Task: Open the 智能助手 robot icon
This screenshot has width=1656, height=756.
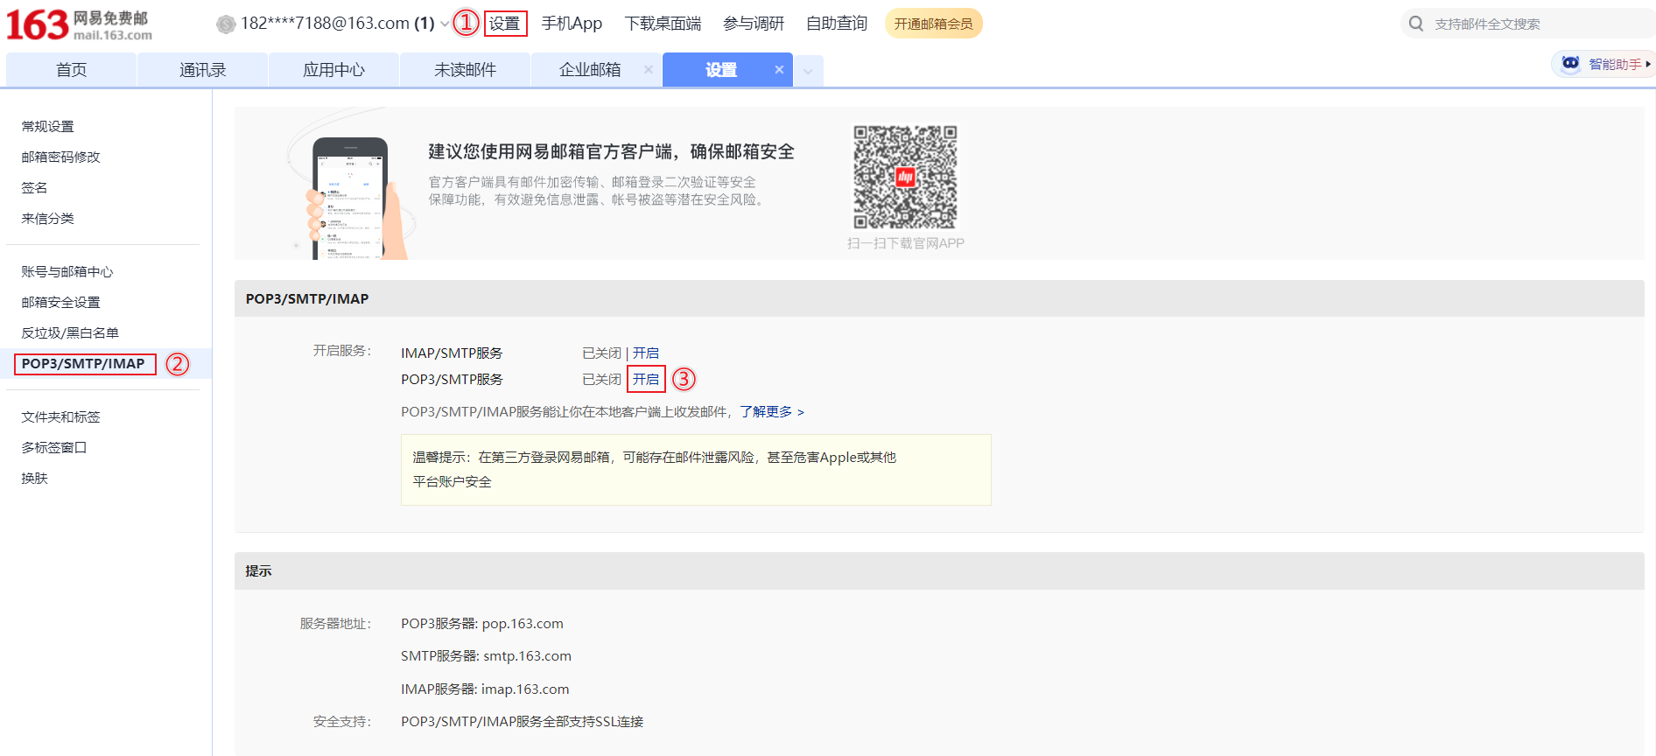Action: click(x=1570, y=63)
